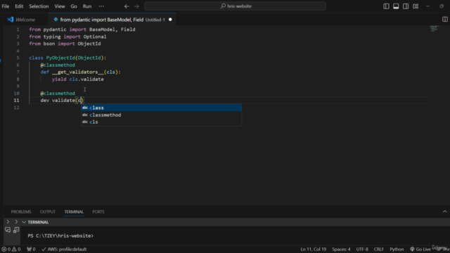The height and width of the screenshot is (253, 450).
Task: Change the UTF-8 encoding
Action: [362, 249]
